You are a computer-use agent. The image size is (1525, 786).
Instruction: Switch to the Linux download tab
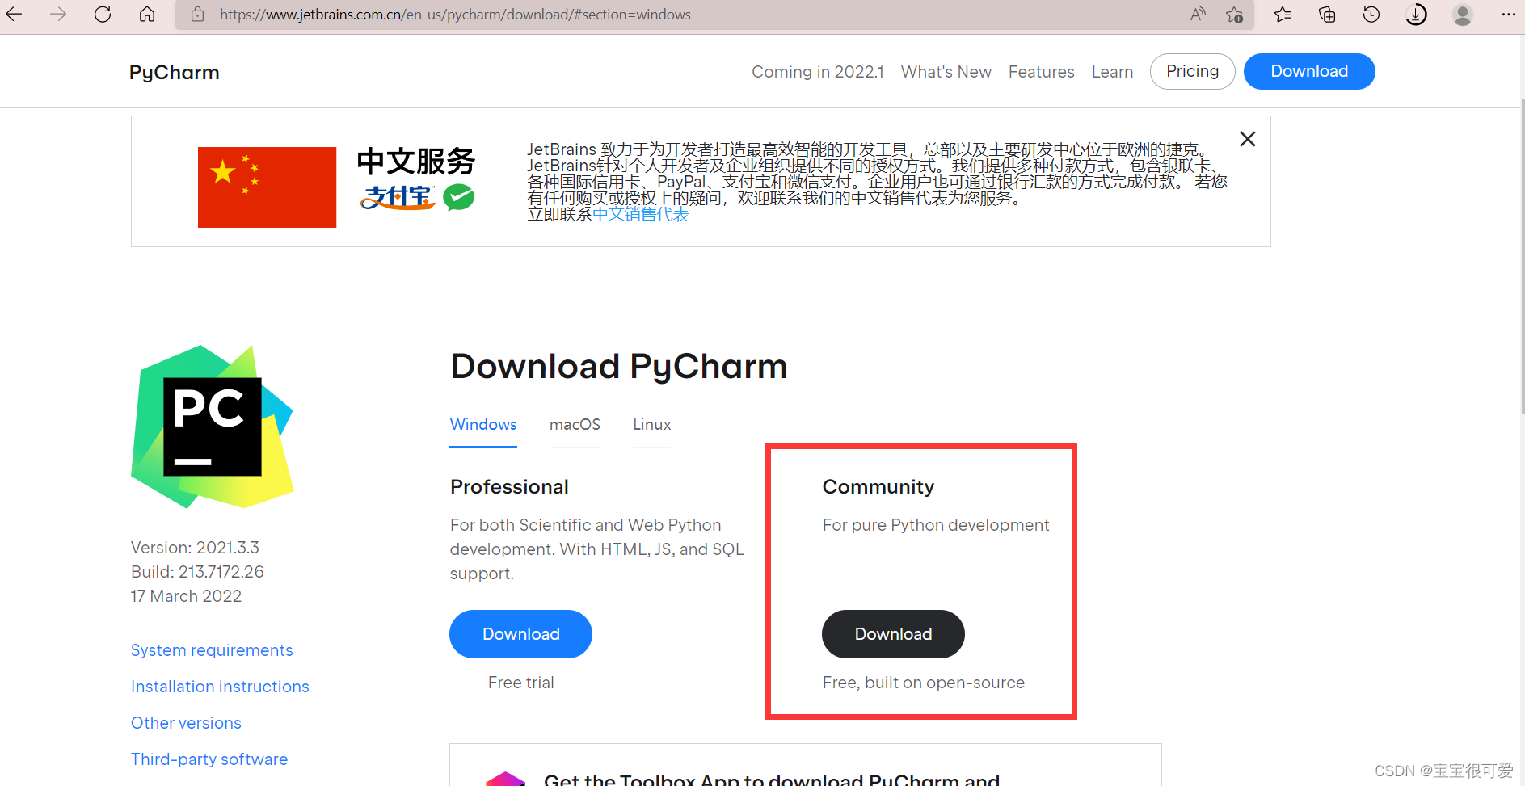(651, 424)
